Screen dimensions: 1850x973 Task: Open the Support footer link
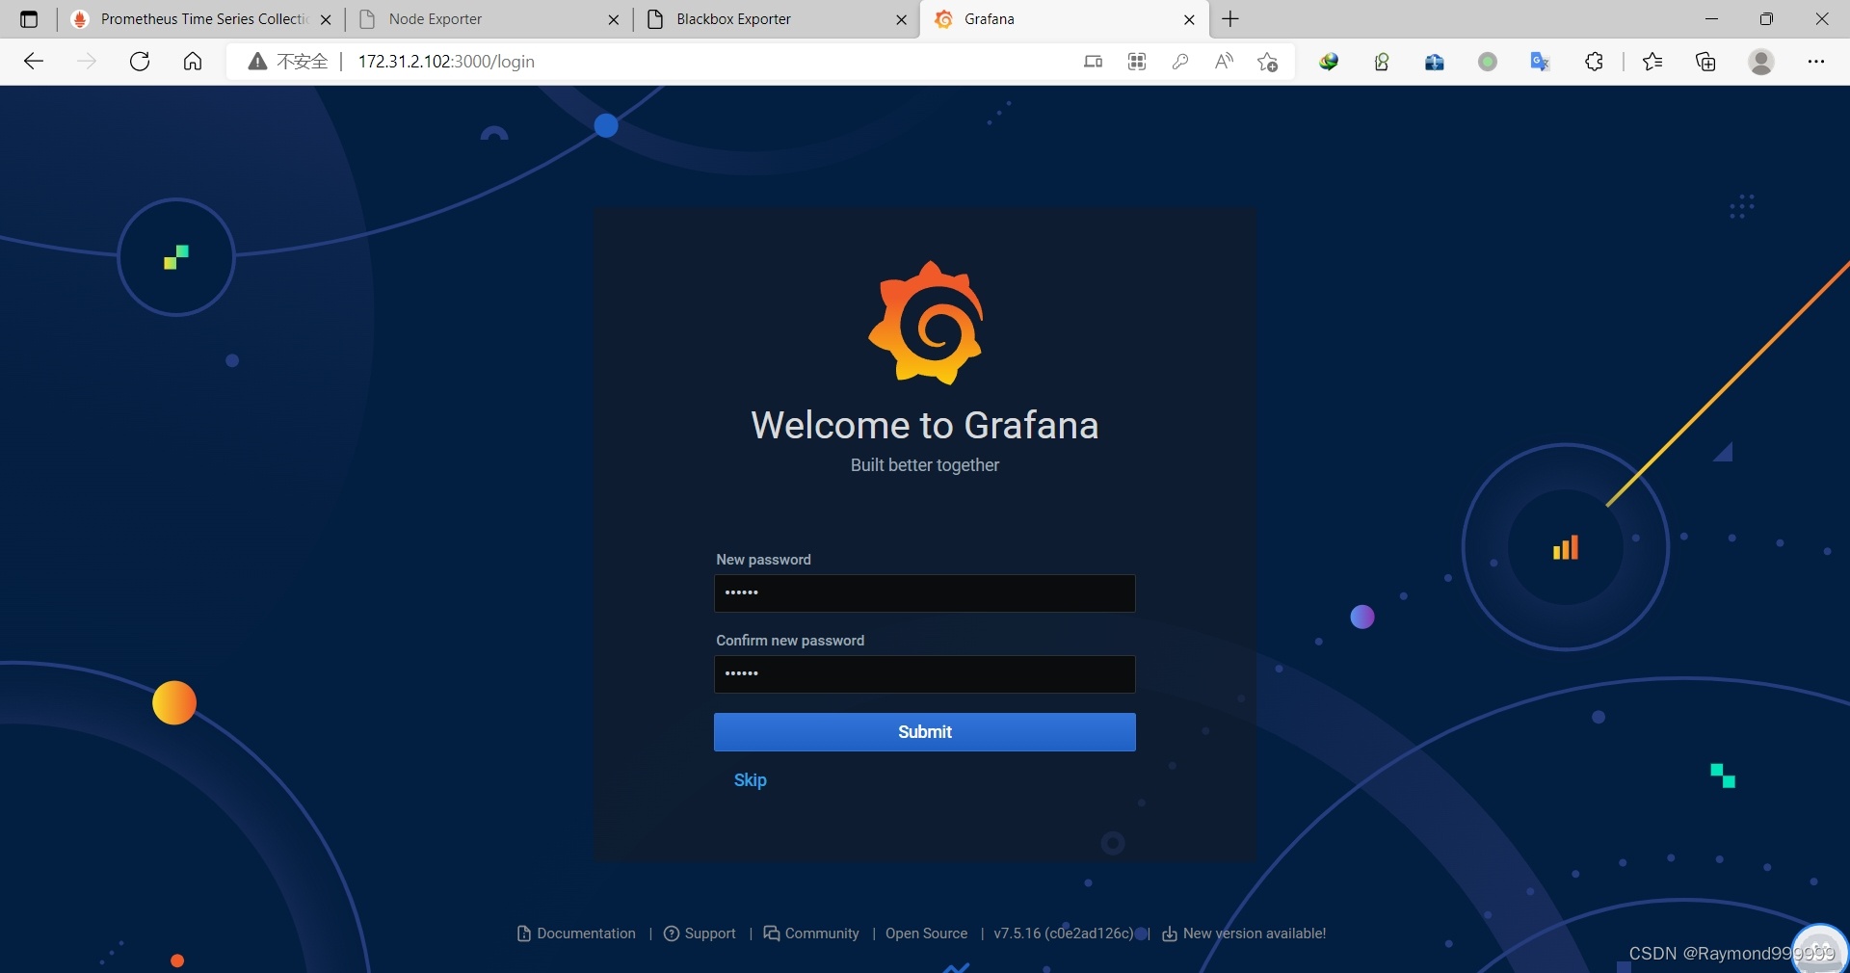tap(700, 934)
